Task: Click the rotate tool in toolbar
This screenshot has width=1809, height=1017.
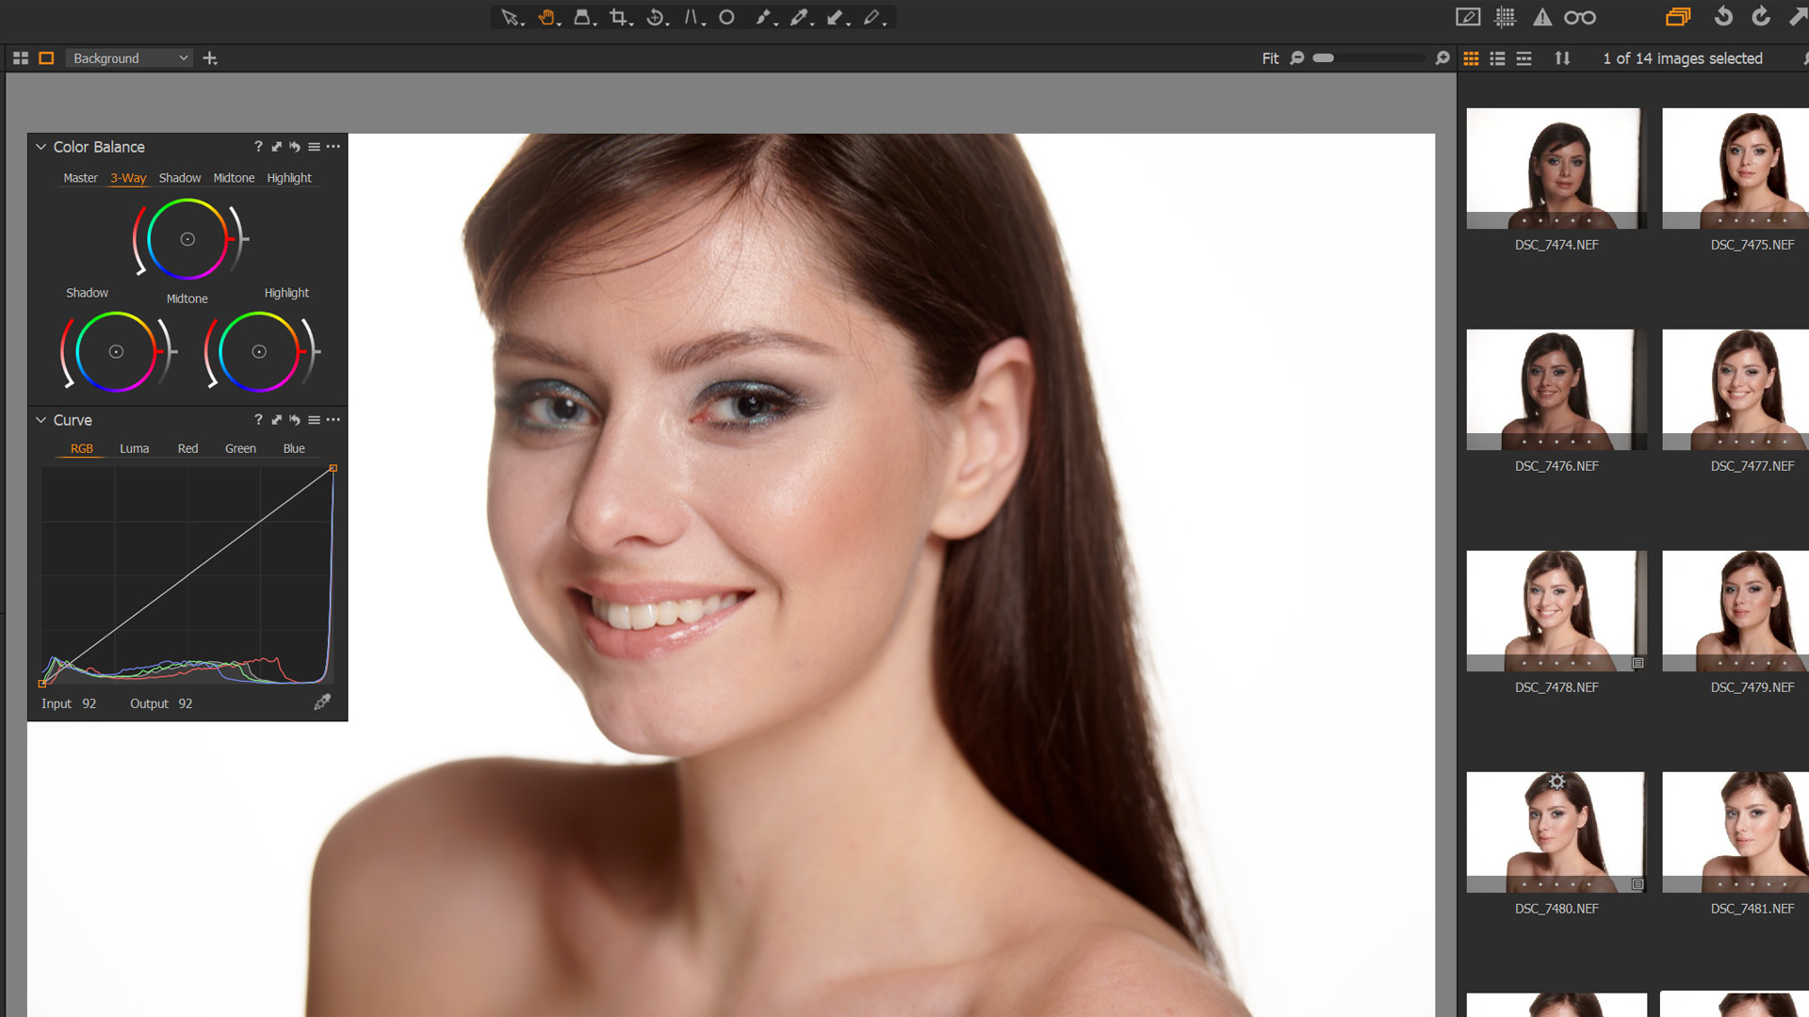Action: 655,16
